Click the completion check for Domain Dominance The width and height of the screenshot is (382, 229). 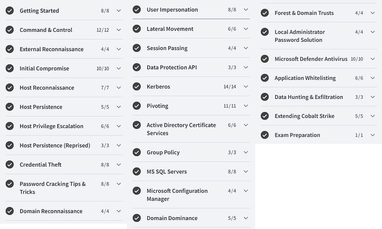tap(137, 218)
